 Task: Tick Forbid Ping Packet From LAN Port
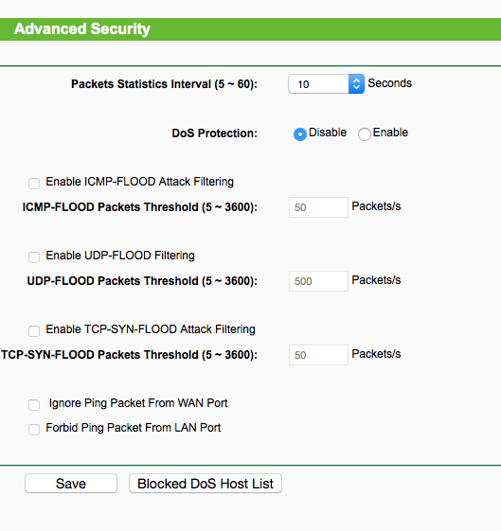(34, 430)
